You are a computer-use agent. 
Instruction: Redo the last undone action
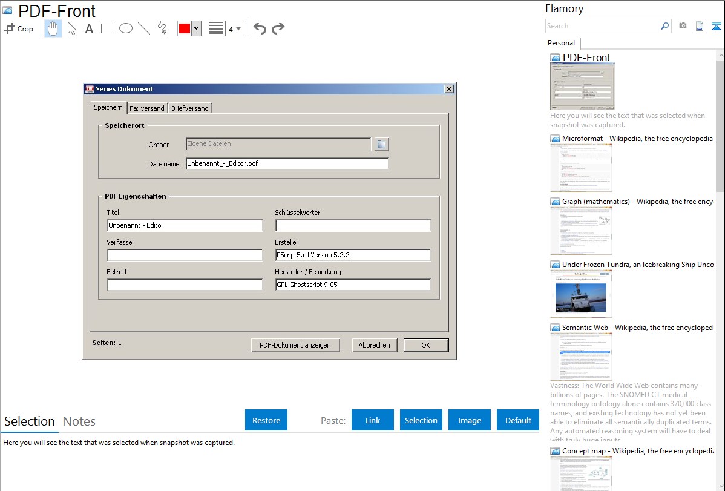tap(278, 28)
